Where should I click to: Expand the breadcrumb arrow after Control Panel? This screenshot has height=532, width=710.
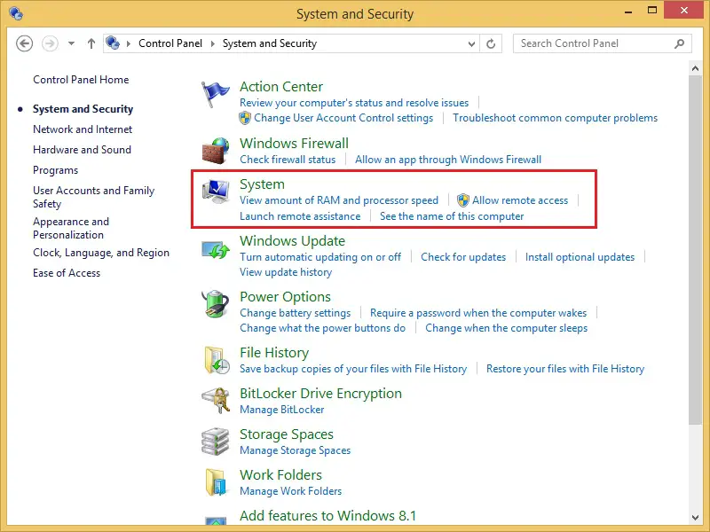click(212, 43)
